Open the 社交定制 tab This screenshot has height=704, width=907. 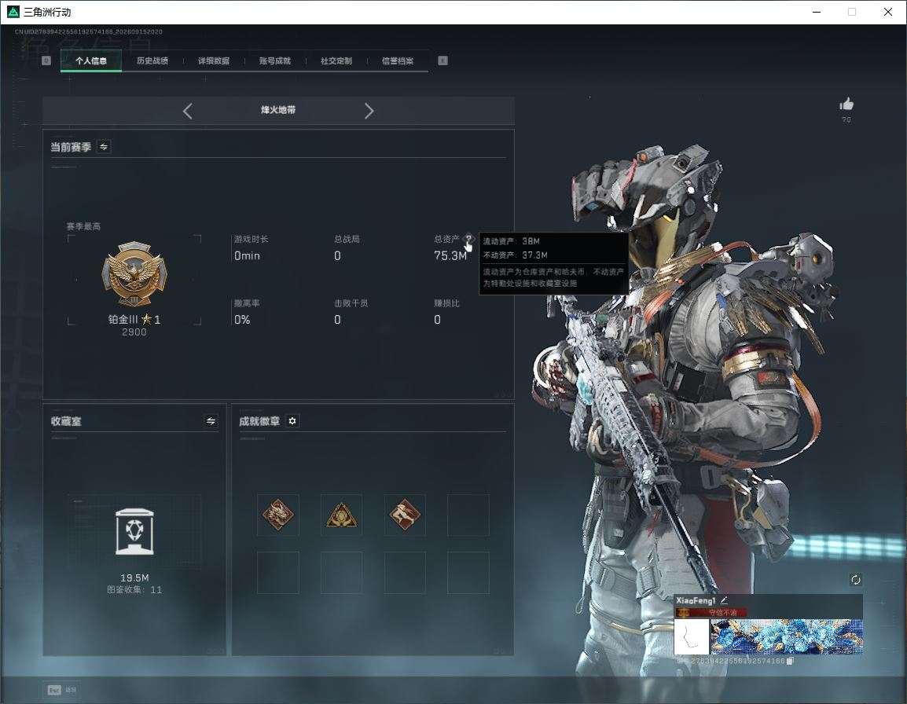tap(336, 60)
